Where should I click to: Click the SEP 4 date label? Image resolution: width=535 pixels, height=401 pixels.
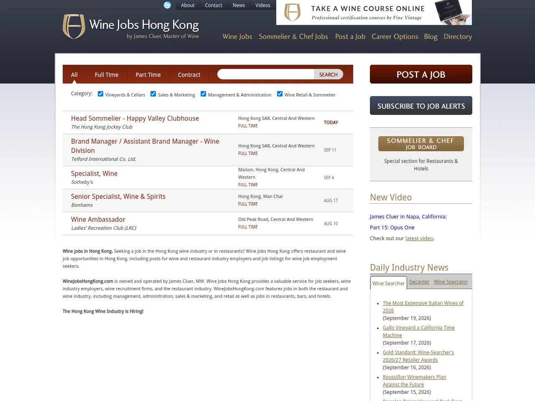(329, 178)
